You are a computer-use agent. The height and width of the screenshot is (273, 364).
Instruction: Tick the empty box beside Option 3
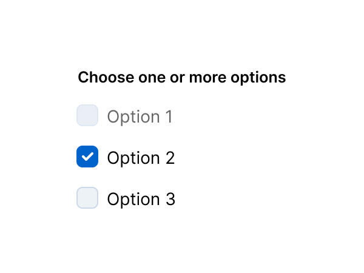click(x=87, y=198)
